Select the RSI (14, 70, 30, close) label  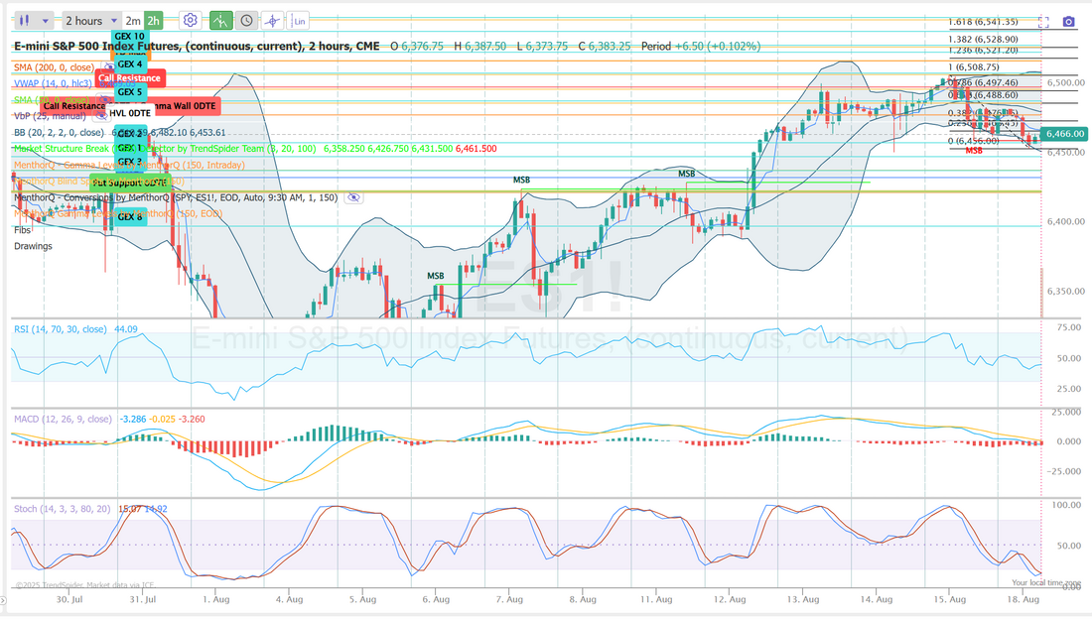[x=61, y=329]
